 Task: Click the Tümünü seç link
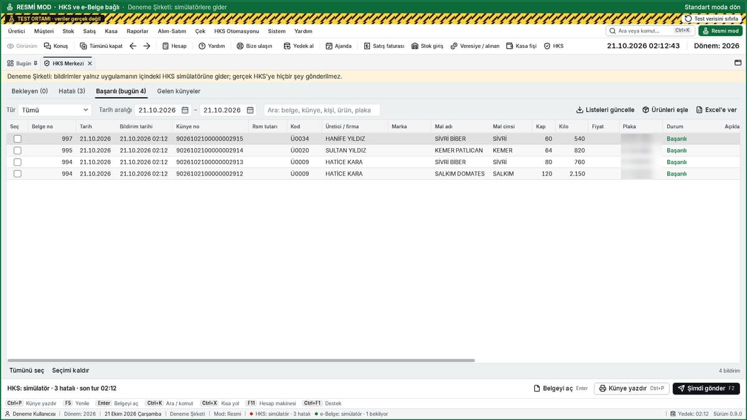(x=27, y=370)
